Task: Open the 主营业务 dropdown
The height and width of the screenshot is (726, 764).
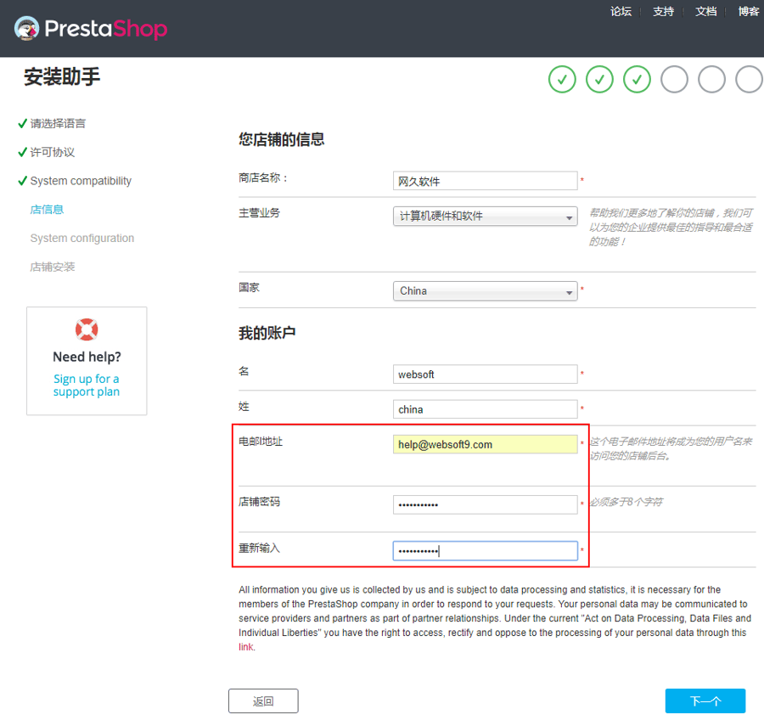Action: pyautogui.click(x=485, y=217)
